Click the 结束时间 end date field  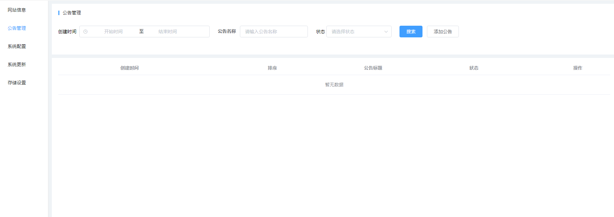tap(167, 32)
